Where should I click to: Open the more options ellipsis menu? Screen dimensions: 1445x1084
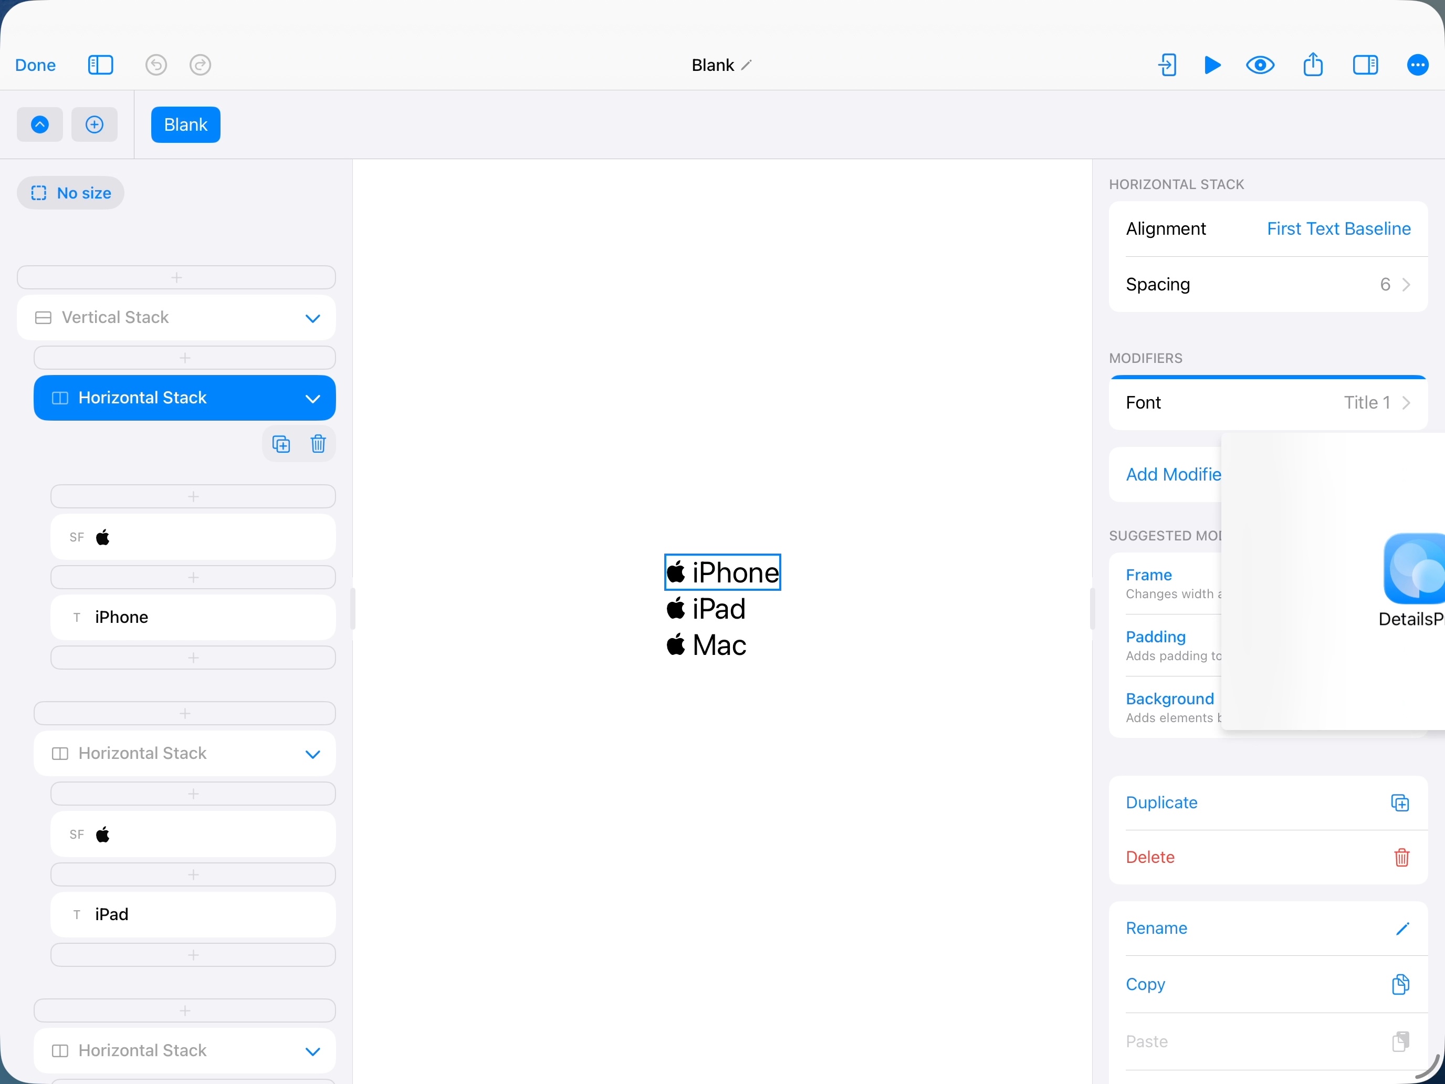[1418, 65]
